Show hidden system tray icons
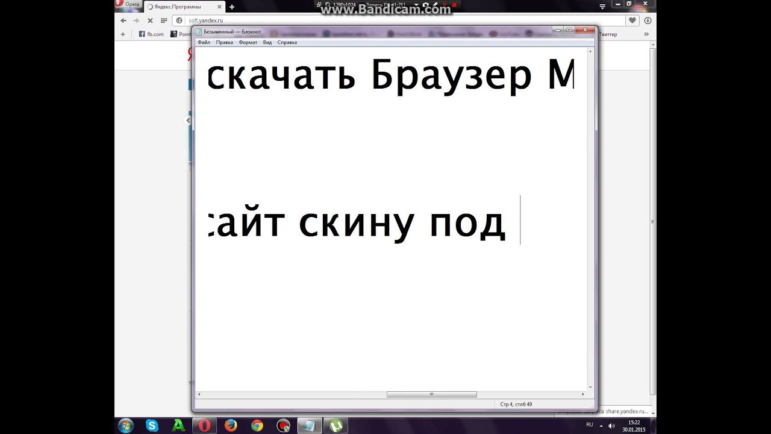The image size is (771, 434). tap(602, 426)
